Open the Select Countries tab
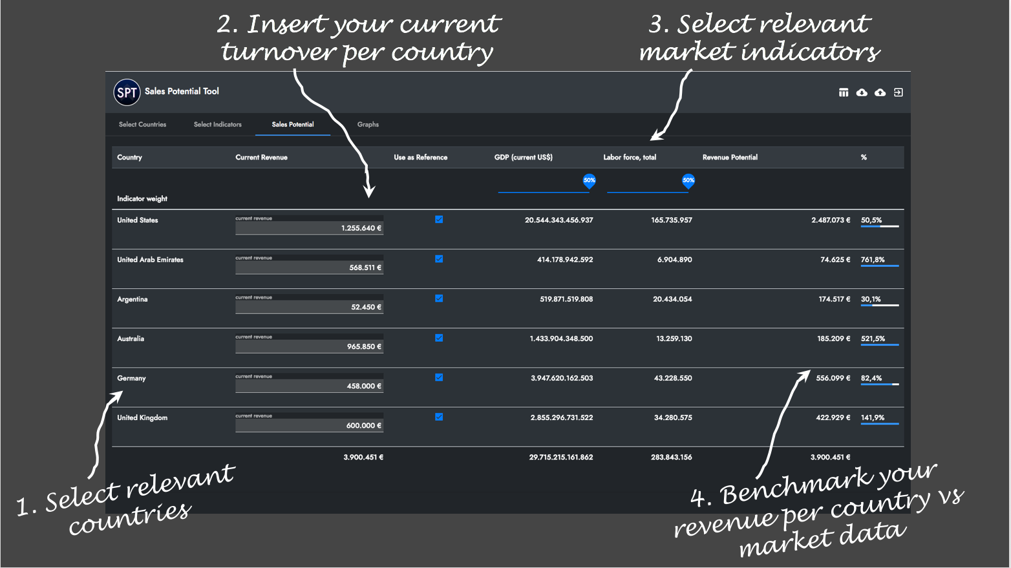 [142, 125]
